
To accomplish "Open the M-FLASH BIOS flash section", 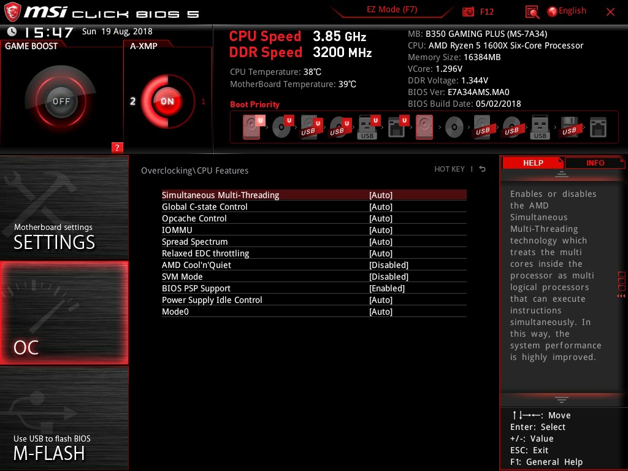I will (64, 418).
